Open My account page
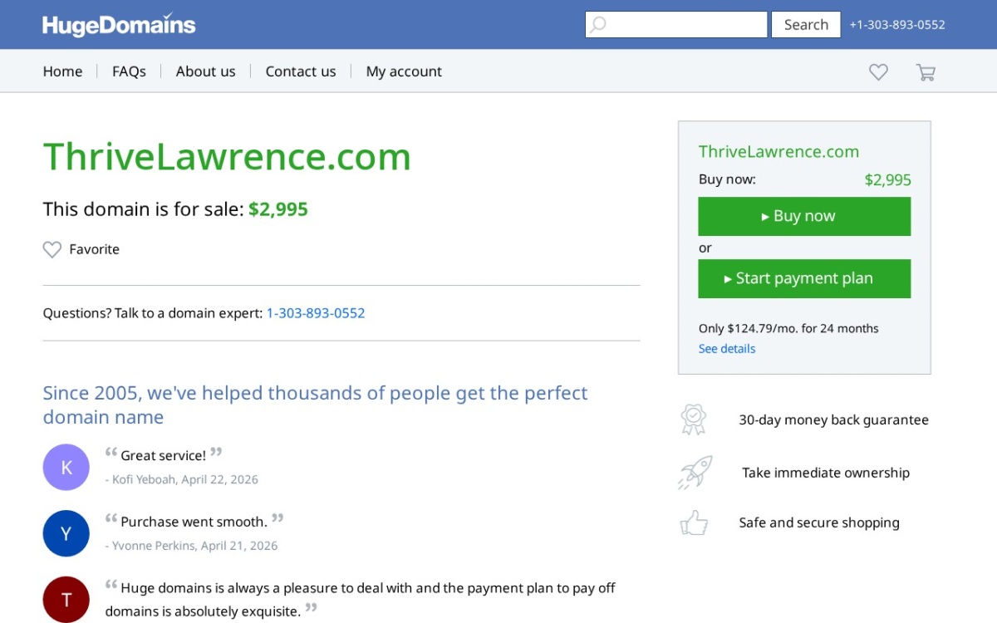Image resolution: width=997 pixels, height=623 pixels. (x=404, y=71)
